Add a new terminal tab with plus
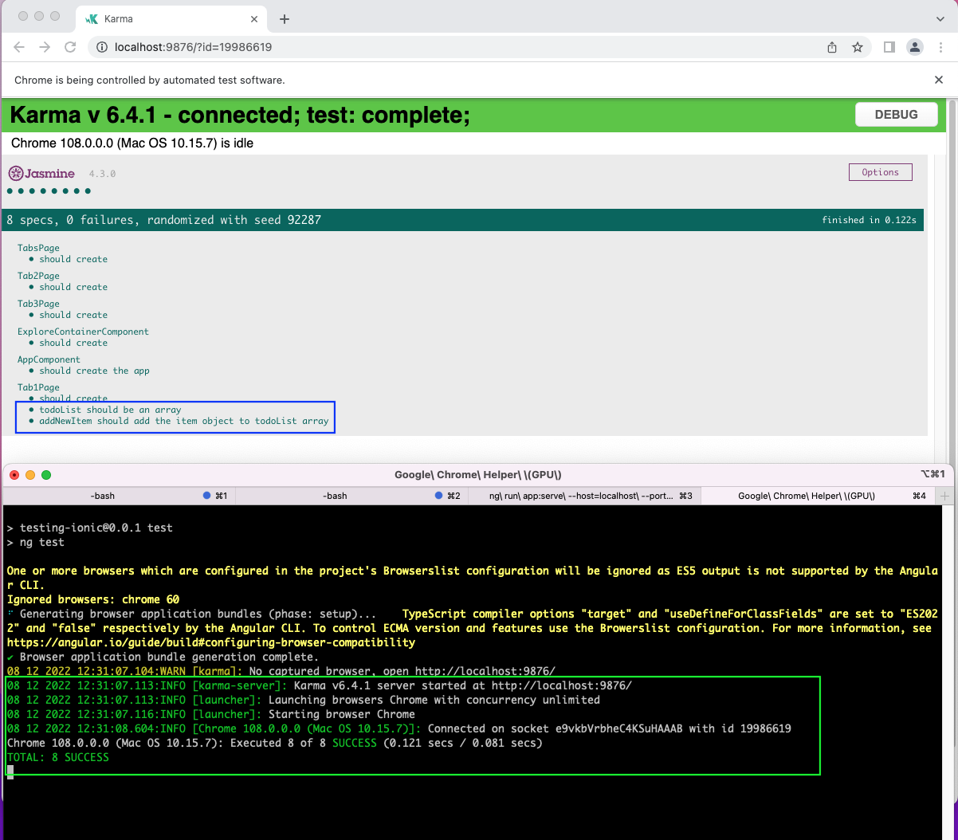 click(x=946, y=496)
